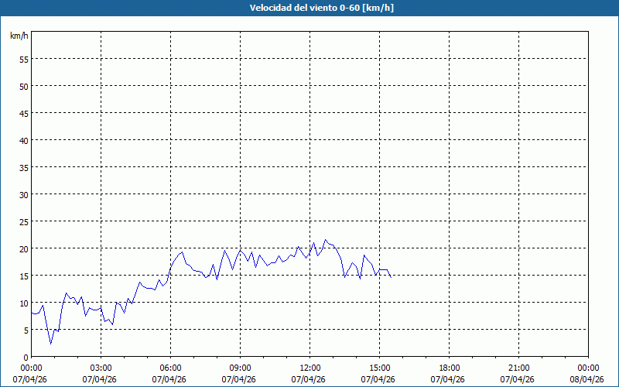Click the left start of the blue wind line
The height and width of the screenshot is (387, 619).
[32, 313]
